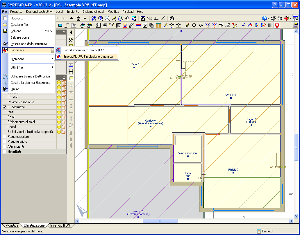Click the blue checkmark verify icon
This screenshot has width=300, height=235.
[x=243, y=25]
